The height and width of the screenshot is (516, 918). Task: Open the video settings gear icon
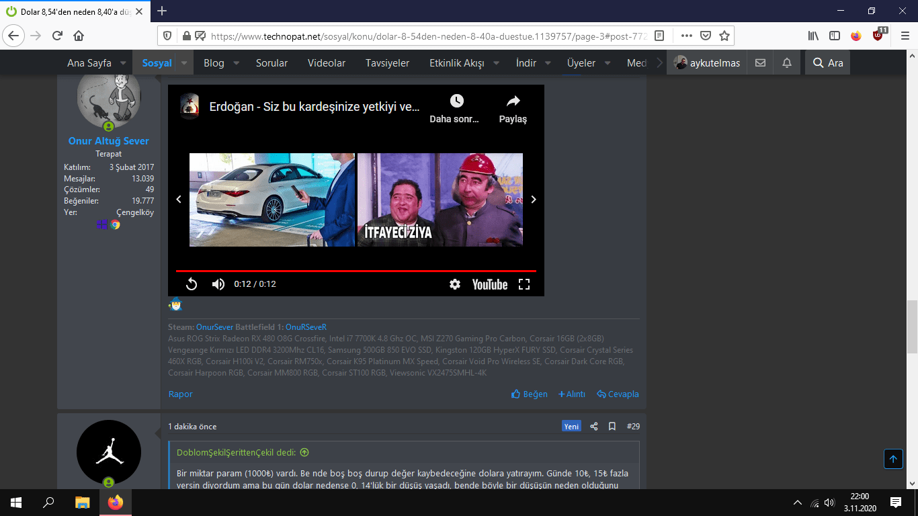tap(455, 284)
